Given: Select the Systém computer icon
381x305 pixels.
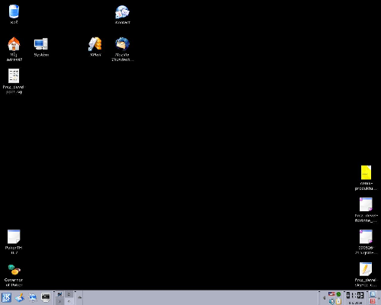Looking at the screenshot, I should [41, 47].
